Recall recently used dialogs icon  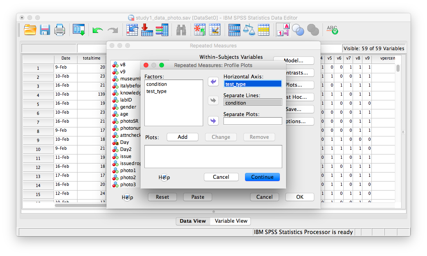[79, 30]
